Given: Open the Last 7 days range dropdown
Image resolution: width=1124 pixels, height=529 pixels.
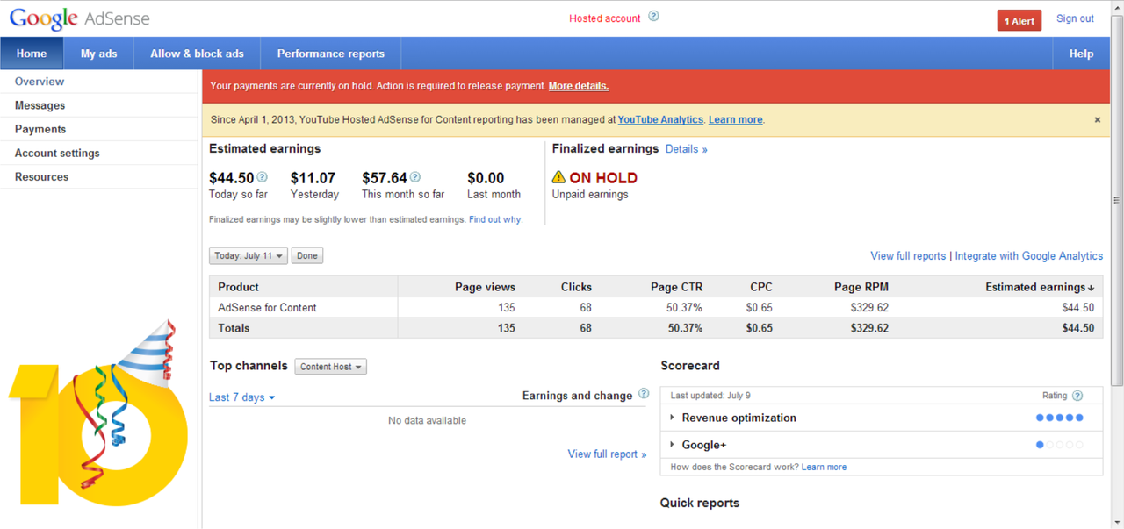Looking at the screenshot, I should 241,397.
